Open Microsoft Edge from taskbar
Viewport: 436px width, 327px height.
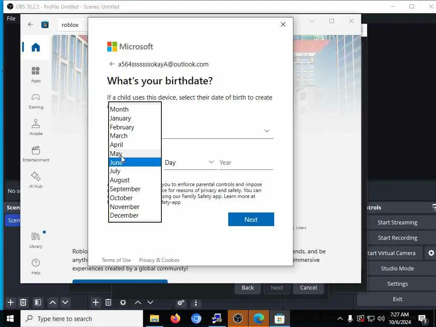[x=258, y=318]
